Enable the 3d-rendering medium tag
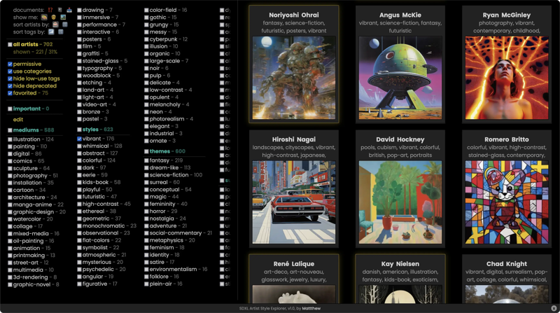560x313 pixels. [x=10, y=277]
